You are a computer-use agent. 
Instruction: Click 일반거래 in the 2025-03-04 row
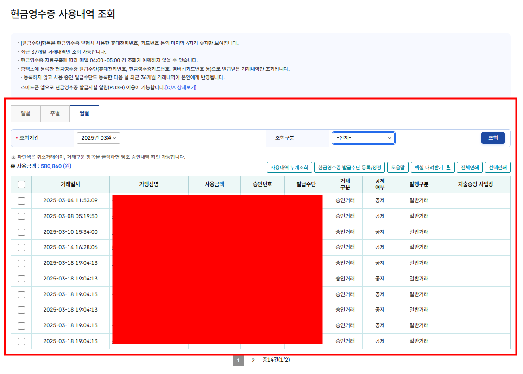[419, 200]
